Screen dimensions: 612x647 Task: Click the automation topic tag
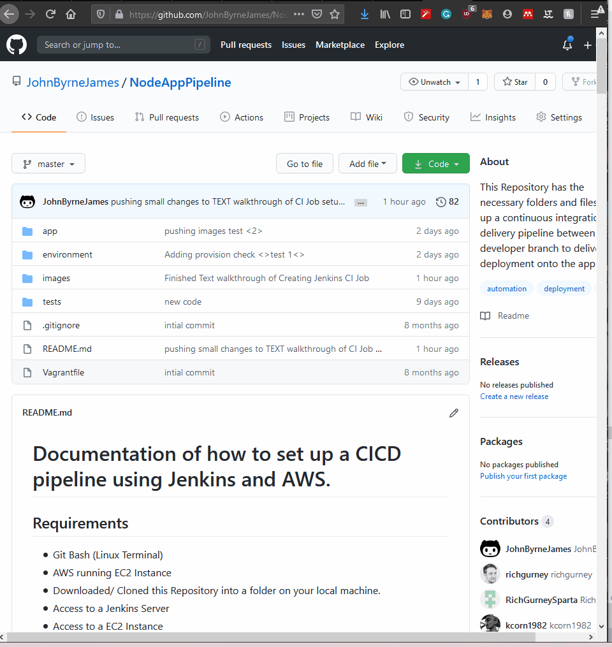coord(507,288)
